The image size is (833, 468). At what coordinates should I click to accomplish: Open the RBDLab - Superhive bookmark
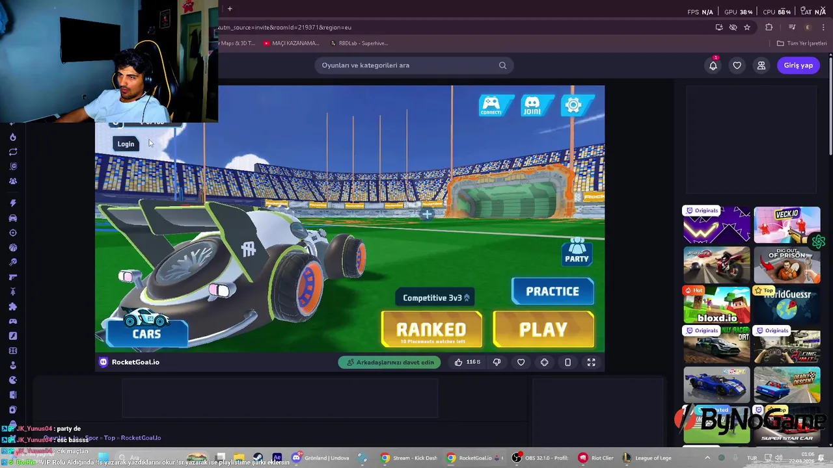(359, 44)
